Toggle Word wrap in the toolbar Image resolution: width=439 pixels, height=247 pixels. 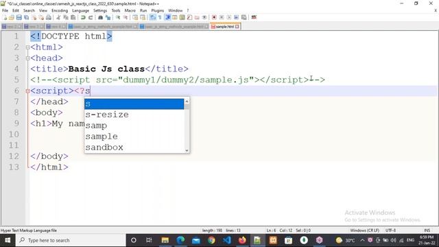pyautogui.click(x=152, y=17)
